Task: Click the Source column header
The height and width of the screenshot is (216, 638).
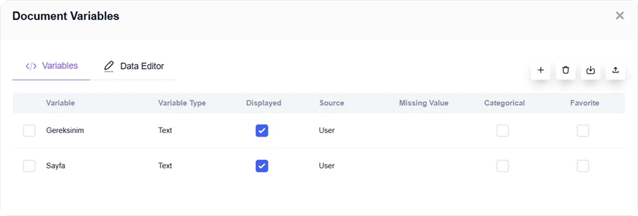Action: (x=331, y=103)
